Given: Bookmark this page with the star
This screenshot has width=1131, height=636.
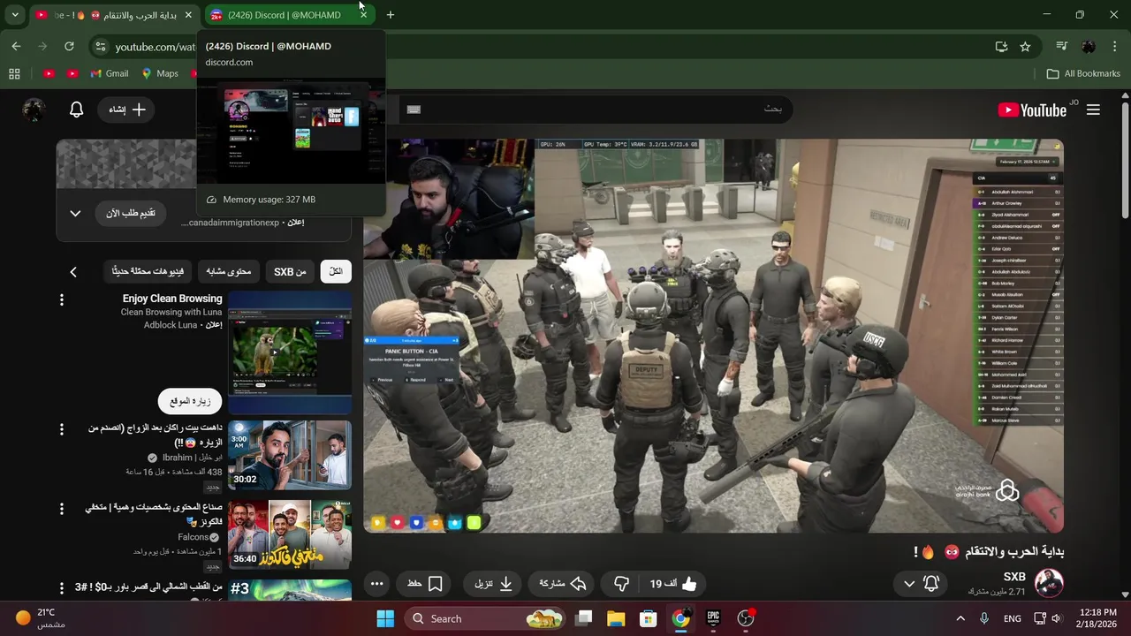Looking at the screenshot, I should click(1025, 47).
